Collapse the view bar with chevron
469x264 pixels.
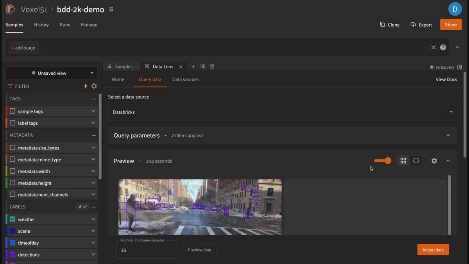coord(457,47)
